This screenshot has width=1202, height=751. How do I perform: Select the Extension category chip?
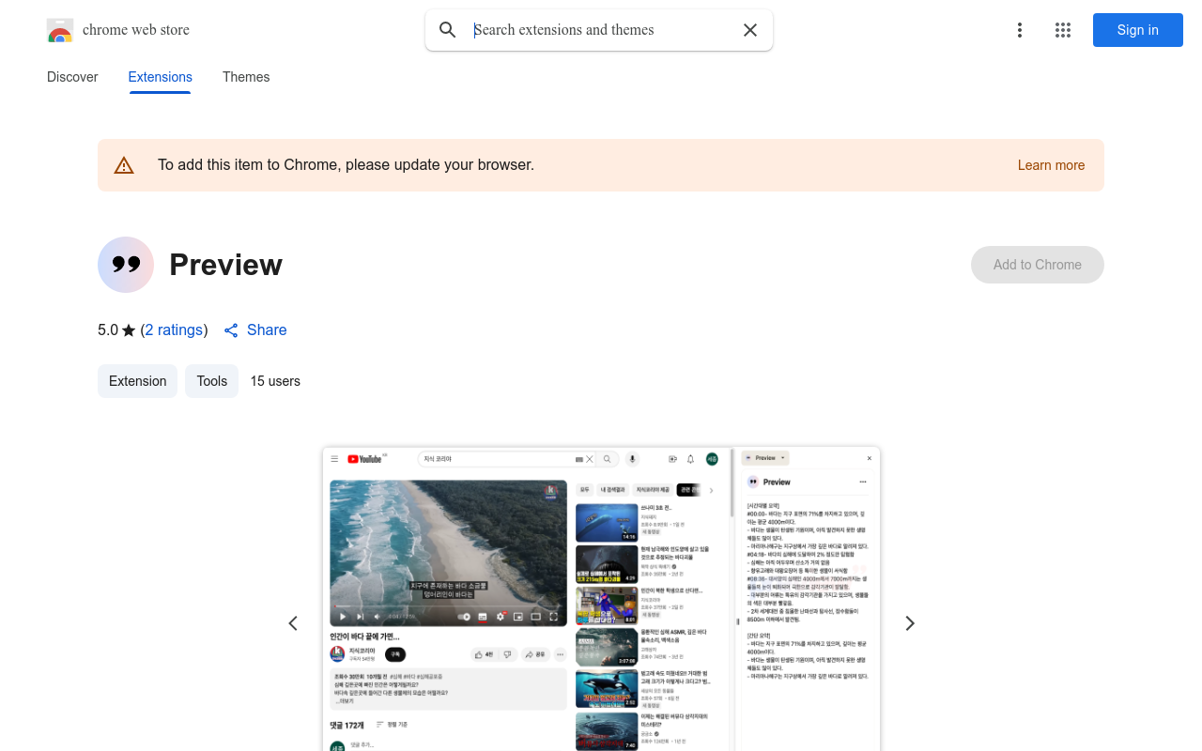coord(137,381)
